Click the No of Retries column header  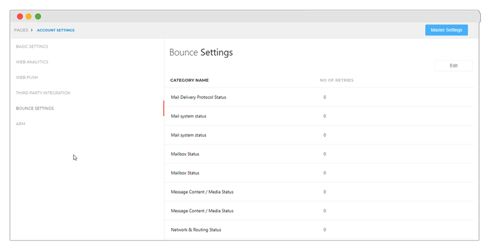coord(336,80)
